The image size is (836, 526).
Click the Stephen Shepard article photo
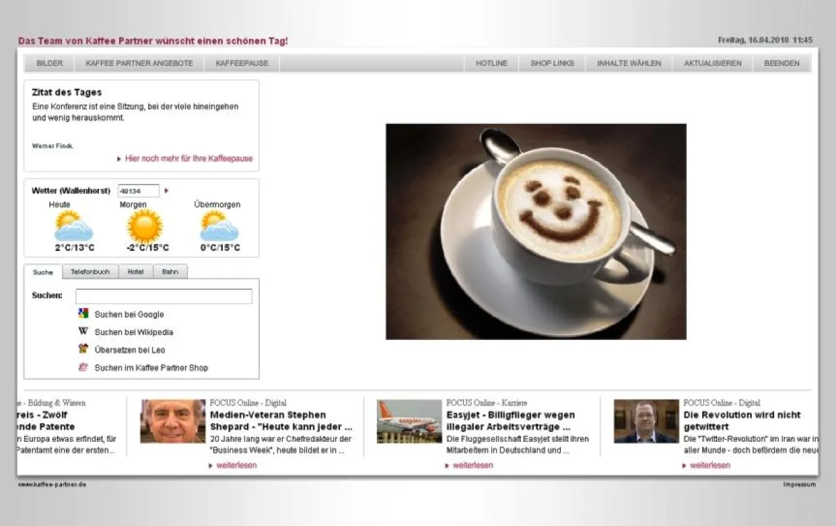172,421
